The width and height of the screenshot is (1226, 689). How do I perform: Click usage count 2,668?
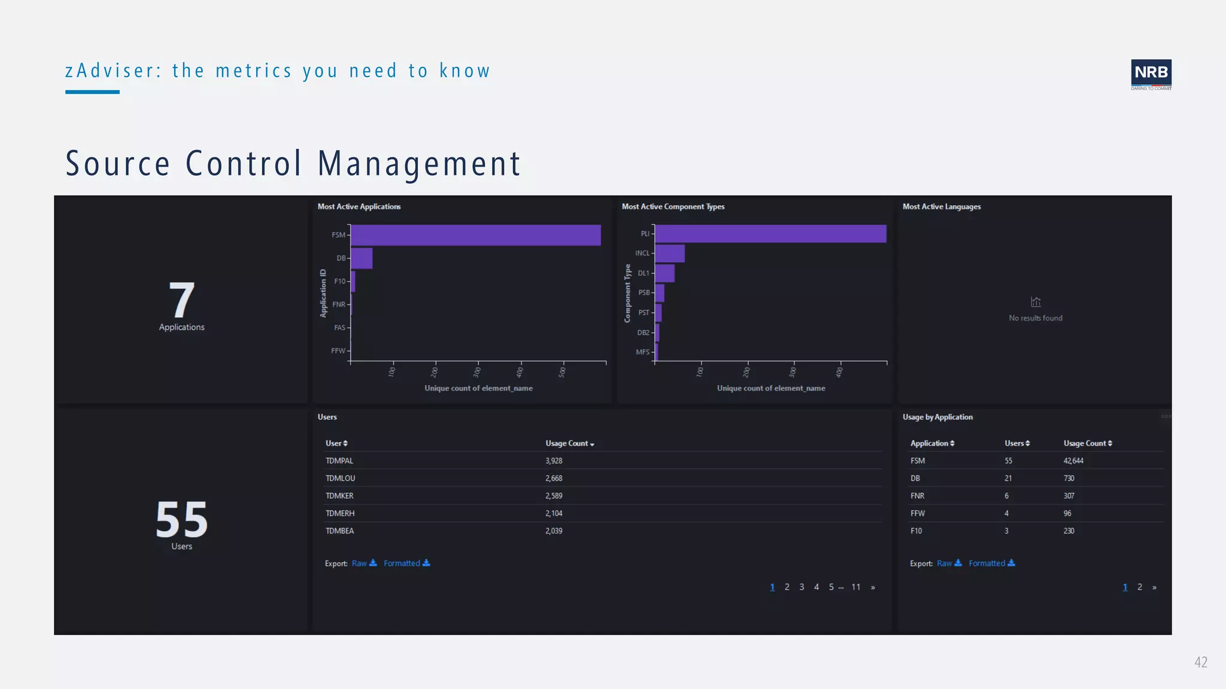point(554,478)
